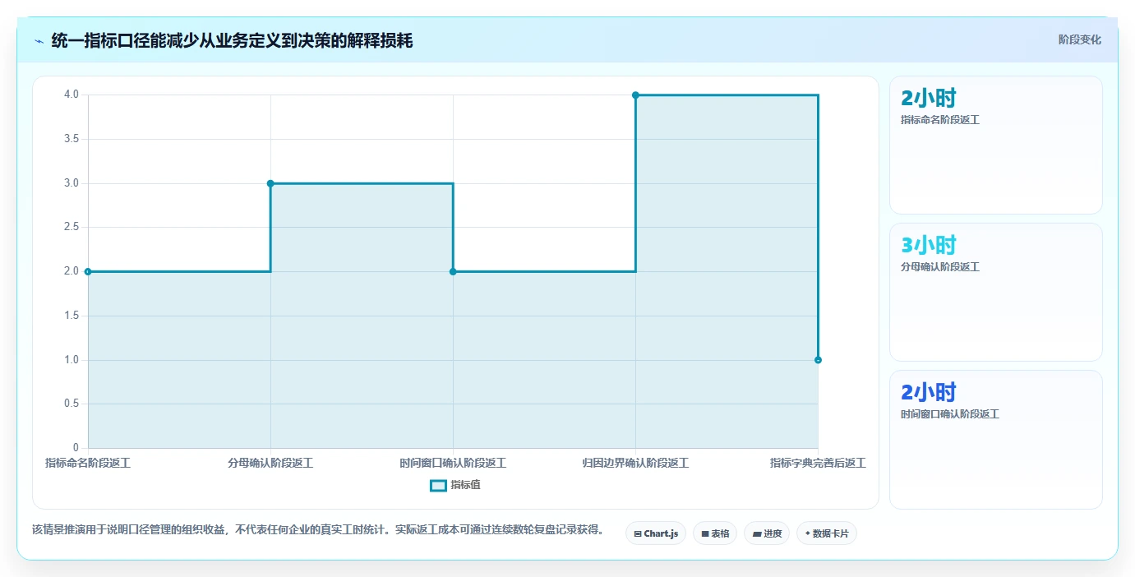Toggle the 指标值 legend swatch
Screen dimensions: 1135x577
[x=438, y=485]
